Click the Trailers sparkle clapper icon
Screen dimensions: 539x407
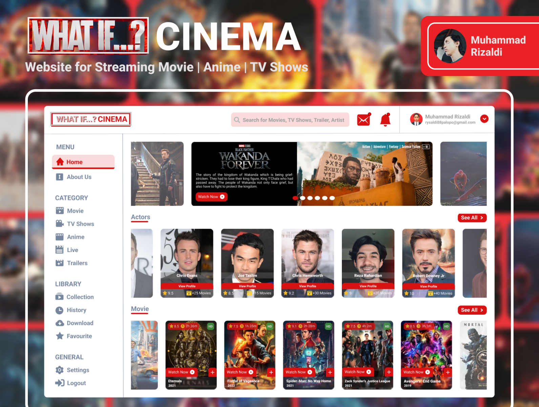pos(60,263)
